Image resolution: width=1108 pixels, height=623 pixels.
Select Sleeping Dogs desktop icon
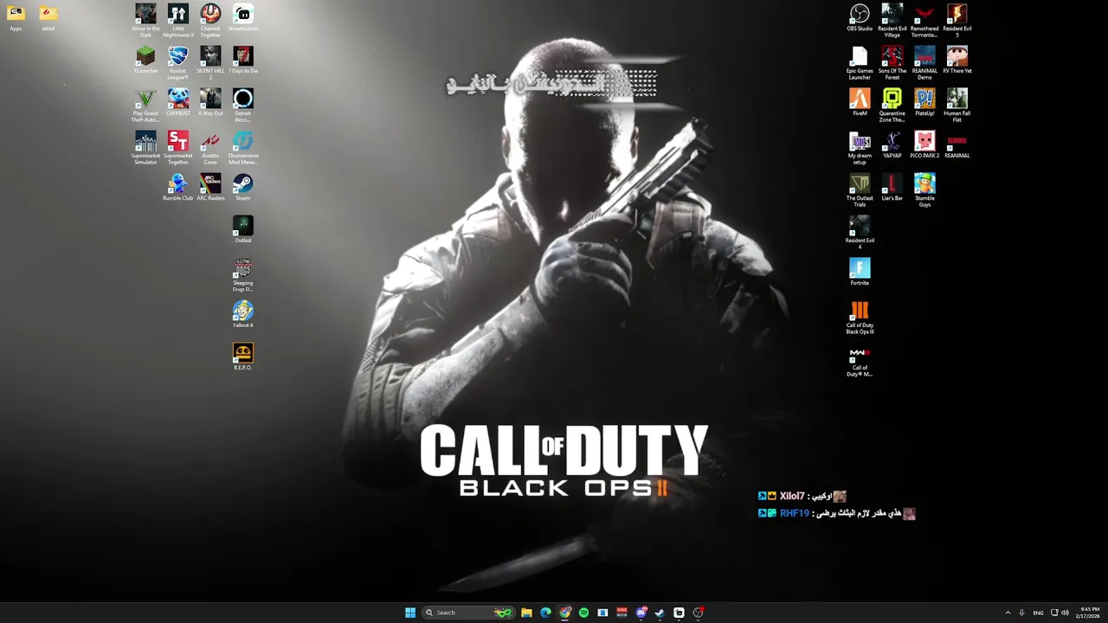pos(243,275)
